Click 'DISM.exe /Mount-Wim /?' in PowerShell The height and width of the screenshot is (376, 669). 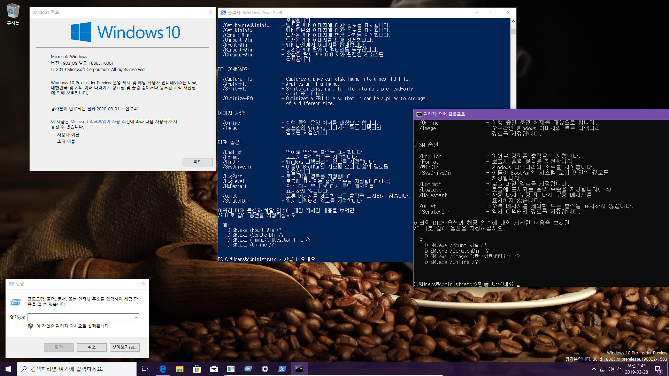tap(254, 230)
